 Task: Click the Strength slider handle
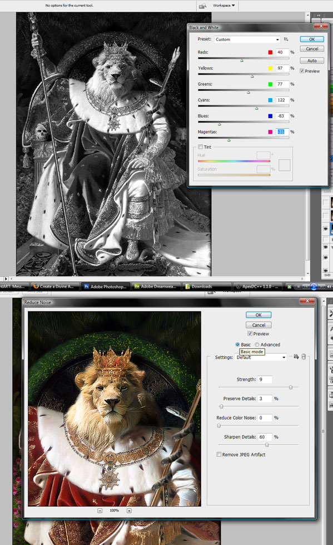(x=291, y=387)
